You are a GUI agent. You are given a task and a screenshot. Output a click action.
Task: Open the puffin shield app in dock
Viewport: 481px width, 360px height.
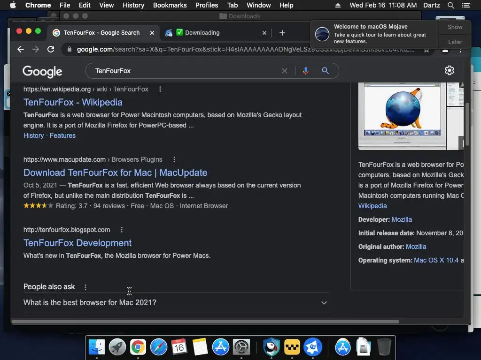pyautogui.click(x=272, y=347)
